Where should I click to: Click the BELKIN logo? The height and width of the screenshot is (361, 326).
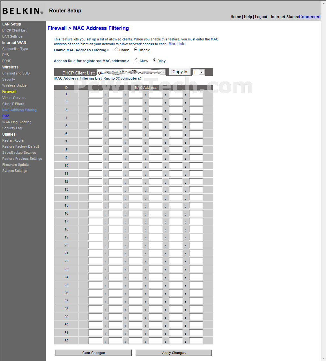[23, 11]
